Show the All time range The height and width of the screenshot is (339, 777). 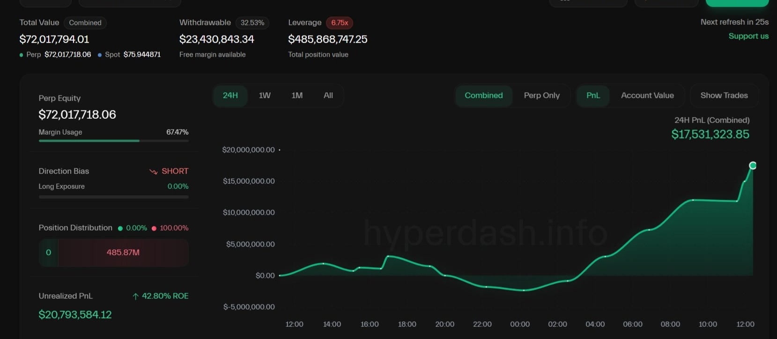[328, 95]
